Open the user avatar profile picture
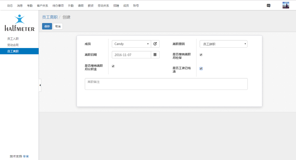 pos(286,5)
